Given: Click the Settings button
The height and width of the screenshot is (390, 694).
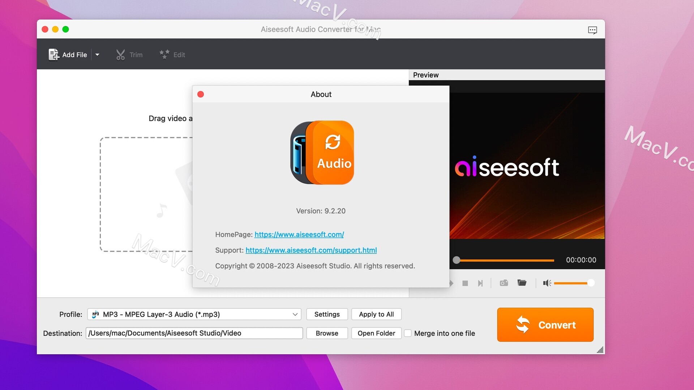Looking at the screenshot, I should tap(327, 314).
